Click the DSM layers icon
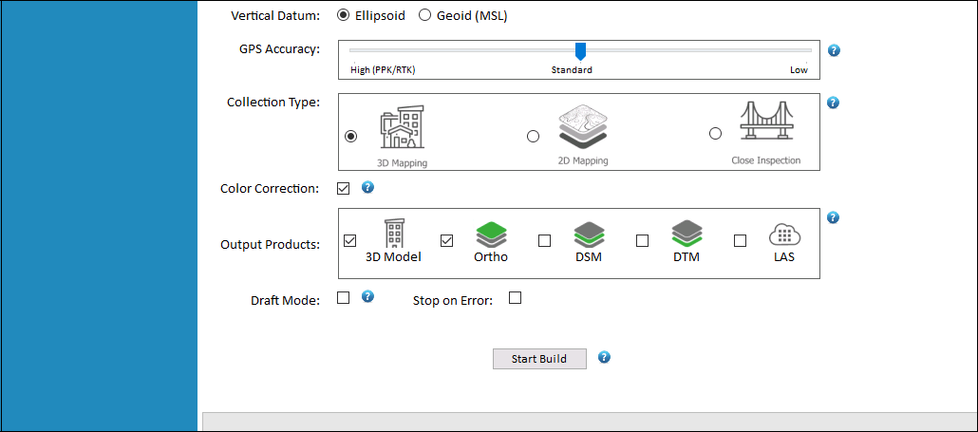Image resolution: width=978 pixels, height=432 pixels. point(590,235)
